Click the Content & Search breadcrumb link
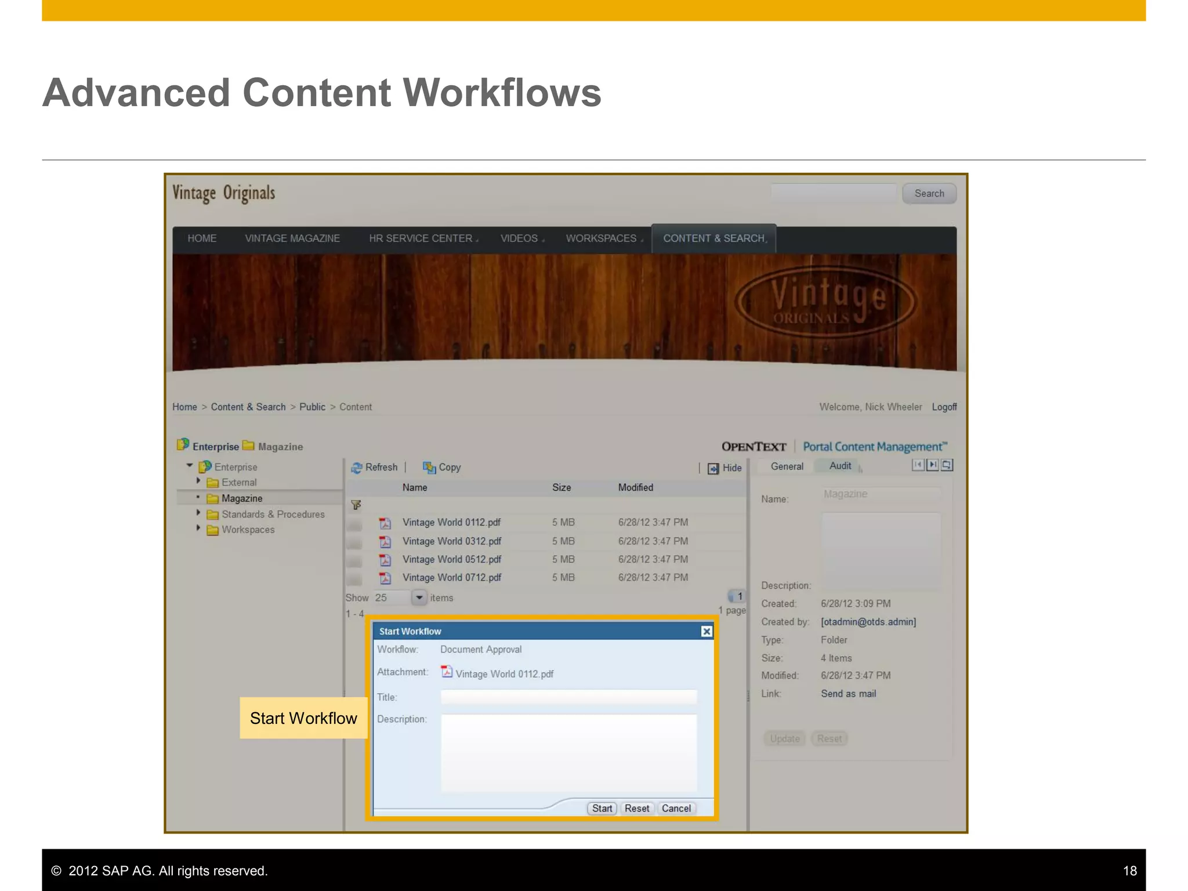This screenshot has width=1188, height=891. [x=248, y=407]
